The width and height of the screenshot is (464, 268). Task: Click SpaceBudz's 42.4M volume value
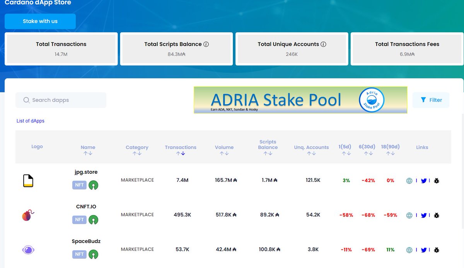226,250
